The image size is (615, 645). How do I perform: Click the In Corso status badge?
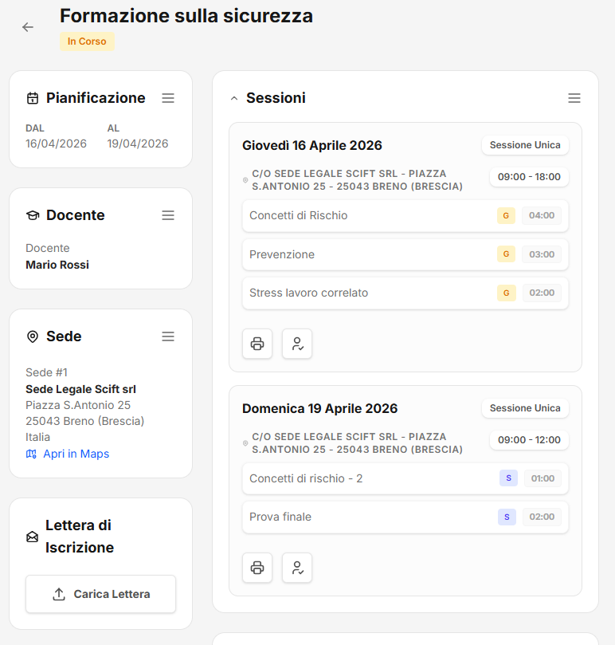(87, 41)
